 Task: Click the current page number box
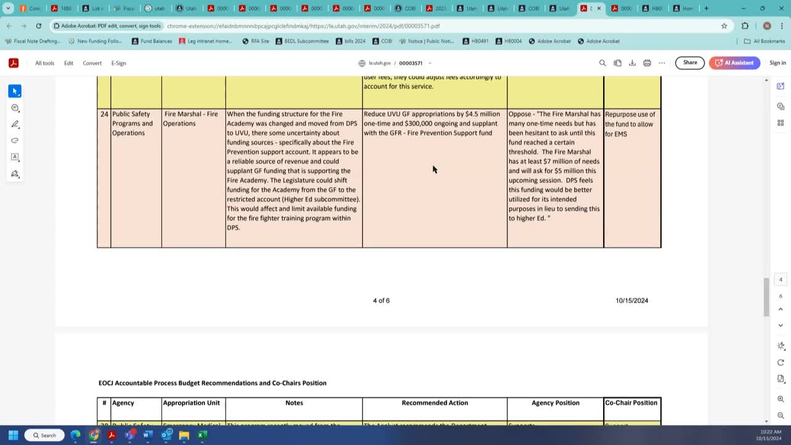click(780, 279)
